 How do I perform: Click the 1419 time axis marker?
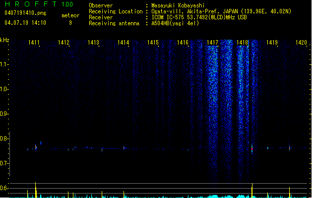[272, 43]
